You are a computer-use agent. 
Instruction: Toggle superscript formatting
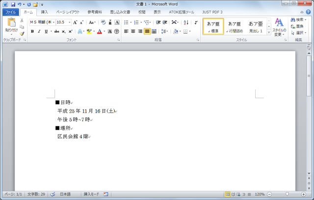70,31
